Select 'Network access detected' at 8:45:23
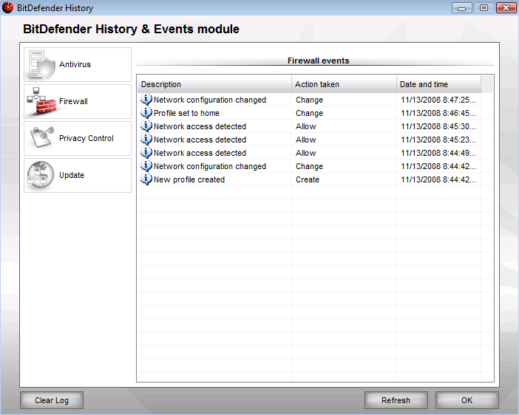Viewport: 519px width, 415px height. (x=200, y=140)
